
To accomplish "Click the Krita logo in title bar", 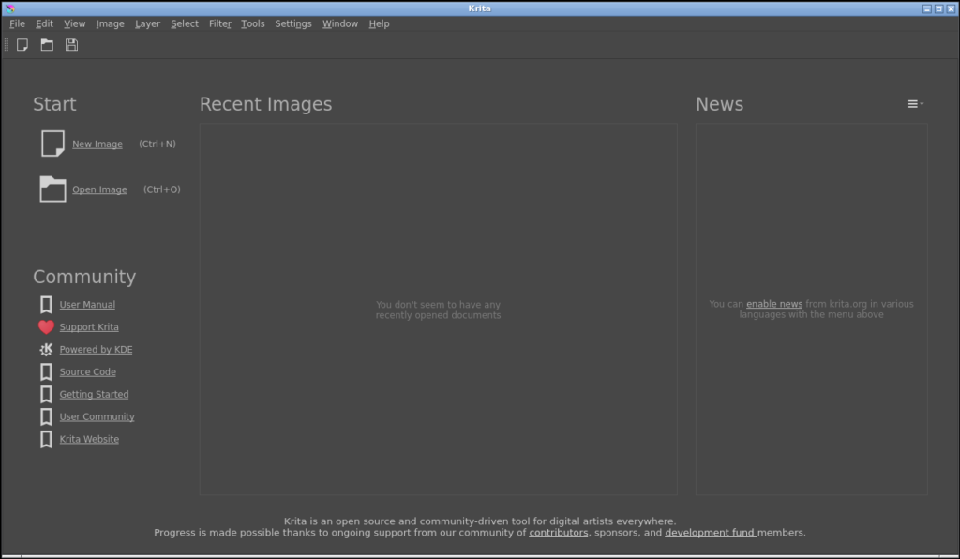I will 9,8.
